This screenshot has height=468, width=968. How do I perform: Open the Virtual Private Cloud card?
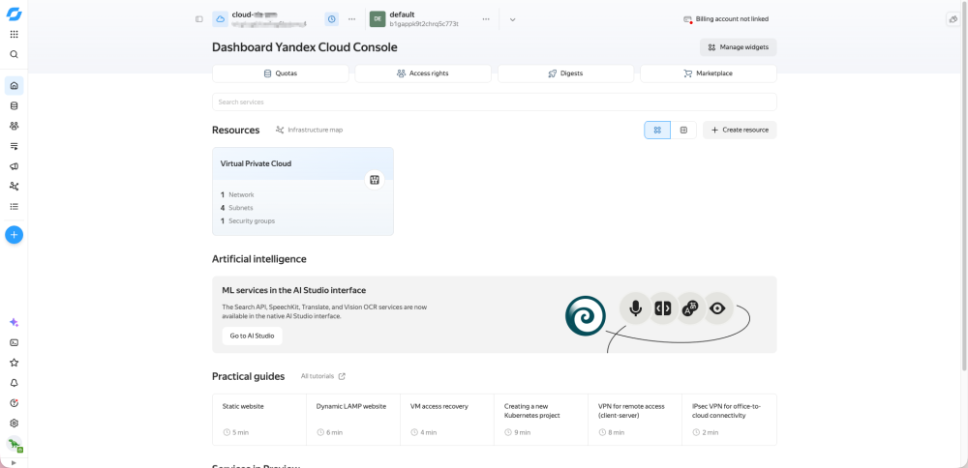click(x=302, y=191)
